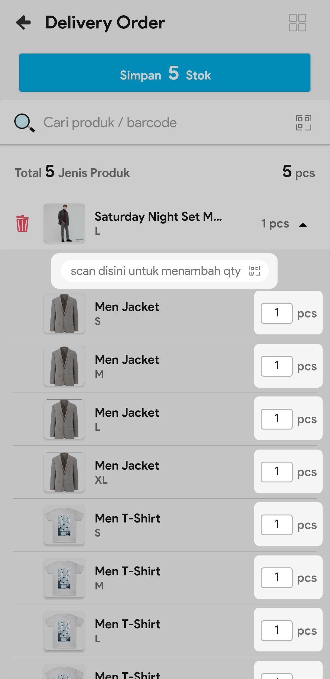
Task: Delete the Saturday Night Set item
Action: 22,223
